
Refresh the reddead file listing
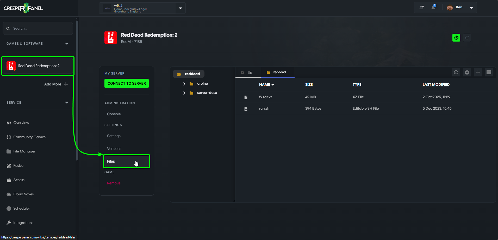[456, 72]
